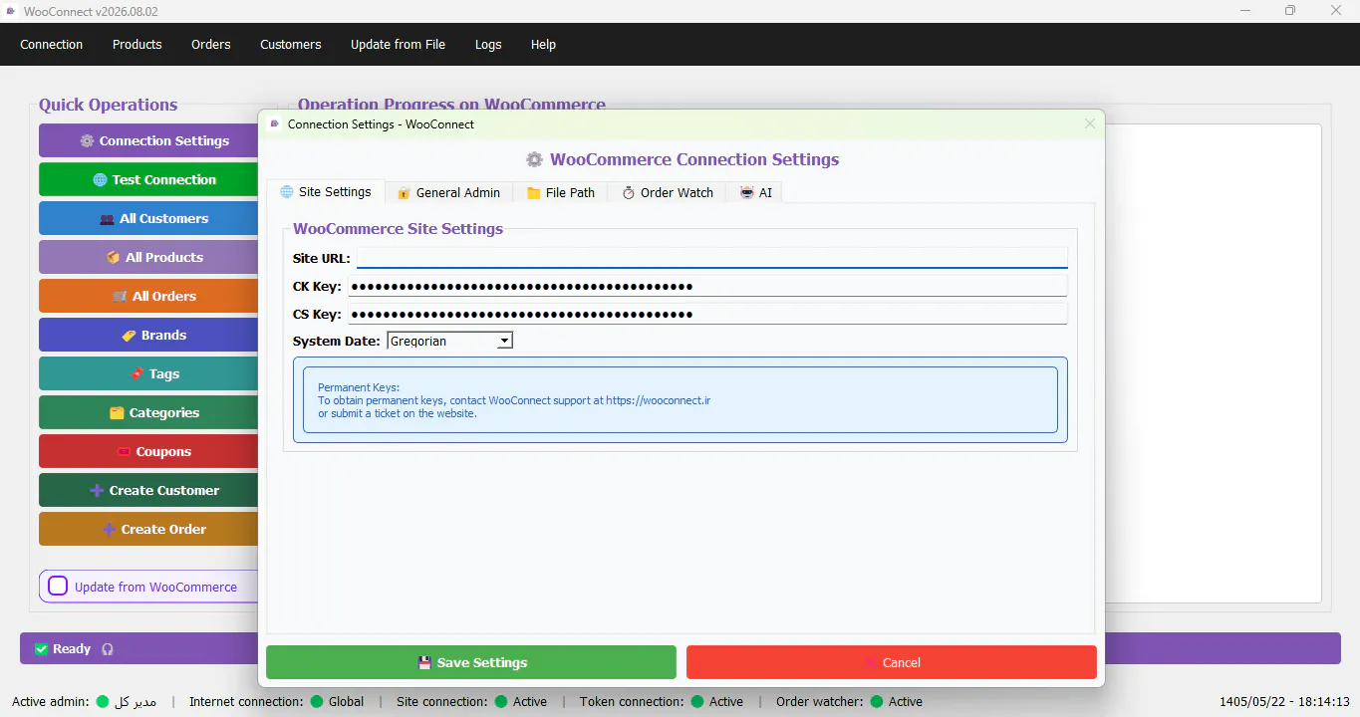Click the https://wooconnect.ir support address
The width and height of the screenshot is (1360, 717).
[658, 400]
